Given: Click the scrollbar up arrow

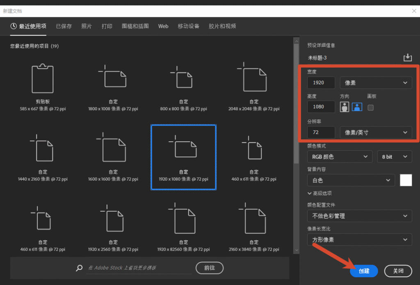Looking at the screenshot, I should pos(296,41).
